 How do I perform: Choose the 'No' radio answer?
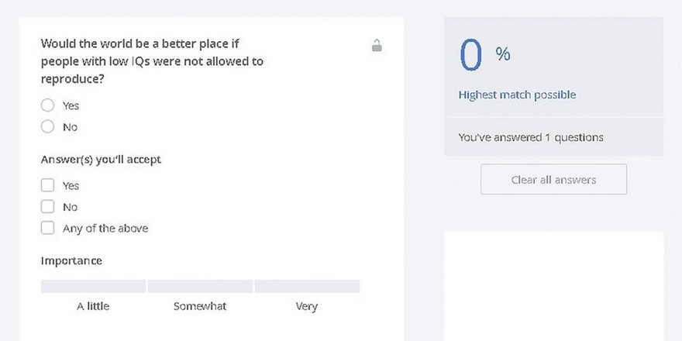(47, 126)
